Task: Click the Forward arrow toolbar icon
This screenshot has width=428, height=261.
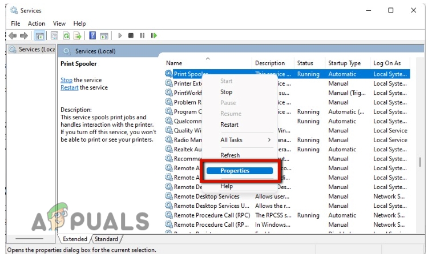Action: (24, 35)
